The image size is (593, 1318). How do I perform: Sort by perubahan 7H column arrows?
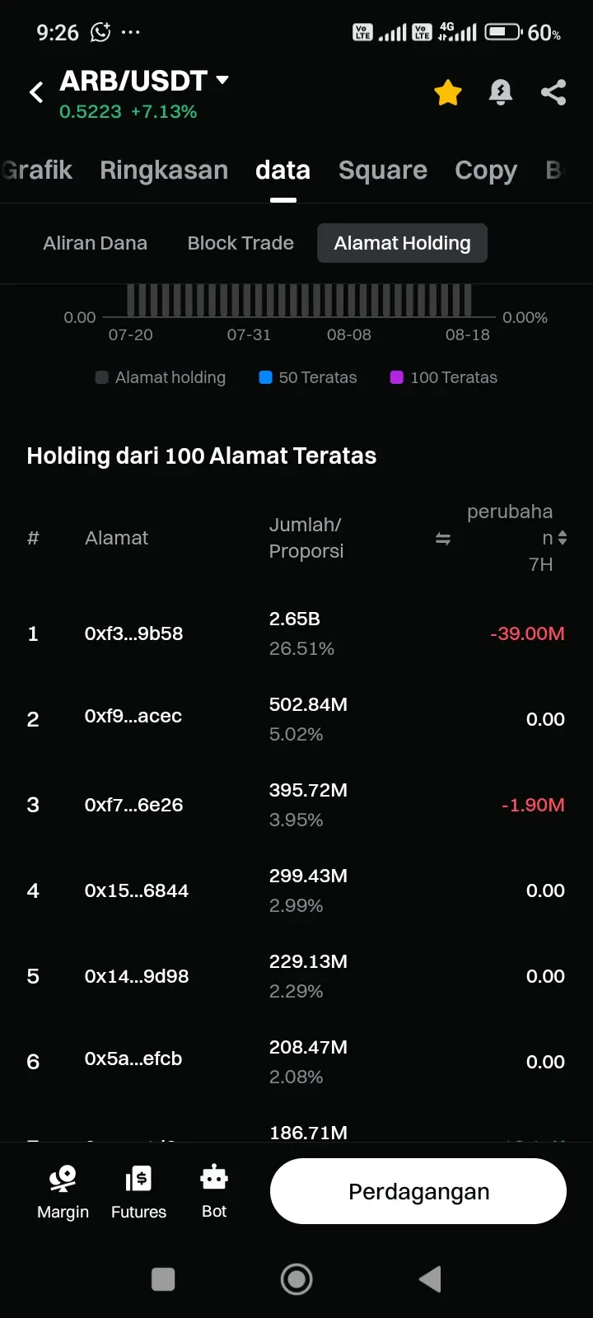(563, 538)
